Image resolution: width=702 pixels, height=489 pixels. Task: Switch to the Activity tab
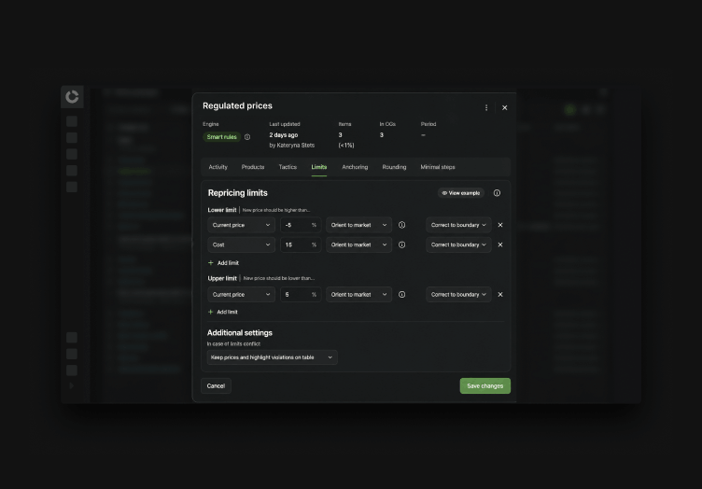(x=218, y=167)
